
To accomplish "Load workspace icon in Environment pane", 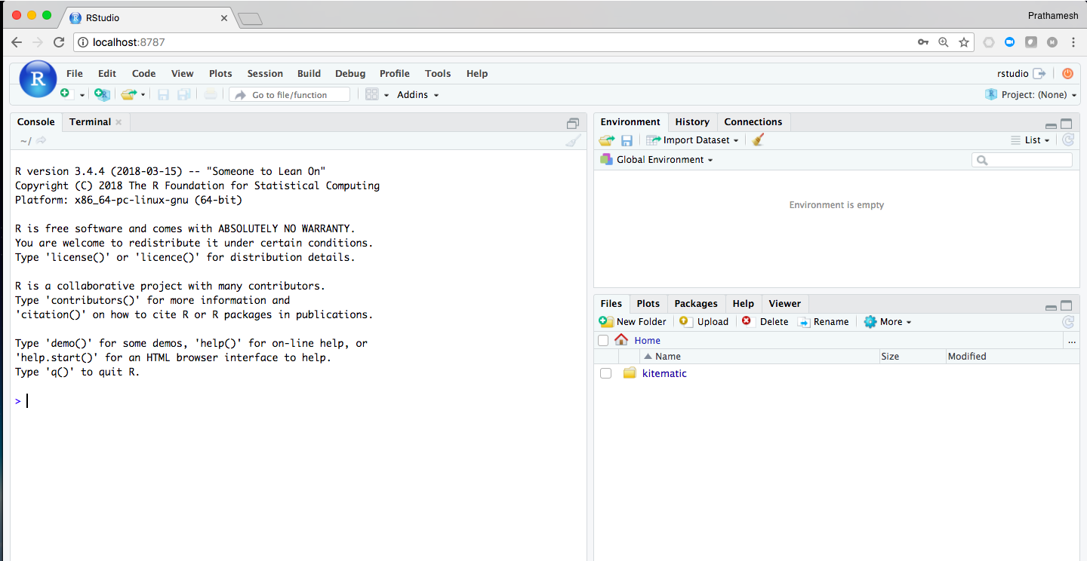I will [x=607, y=140].
